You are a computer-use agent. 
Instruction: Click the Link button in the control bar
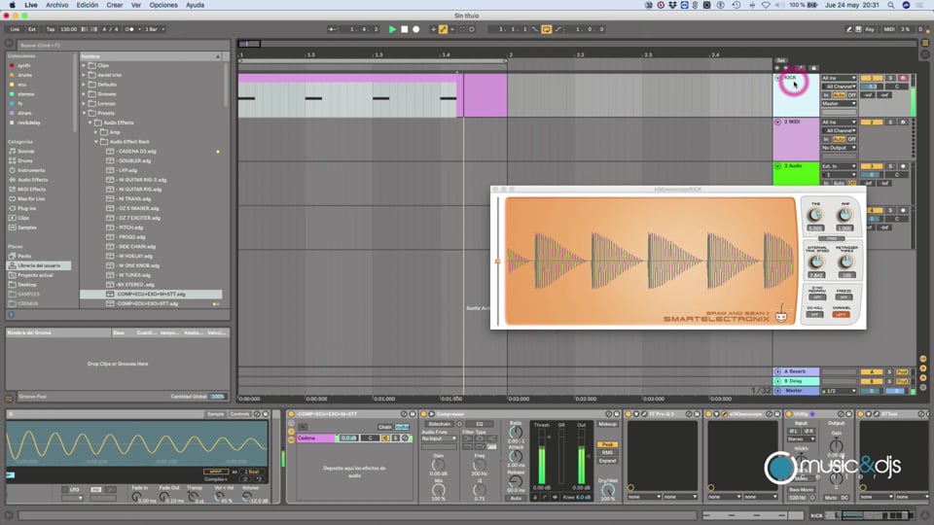(15, 29)
